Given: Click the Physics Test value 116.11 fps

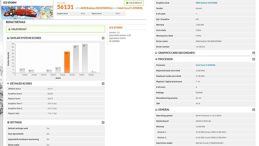Looking at the screenshot, I should pyautogui.click(x=52, y=113).
